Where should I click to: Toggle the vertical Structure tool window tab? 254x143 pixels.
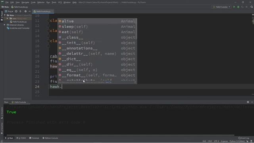coord(2,113)
